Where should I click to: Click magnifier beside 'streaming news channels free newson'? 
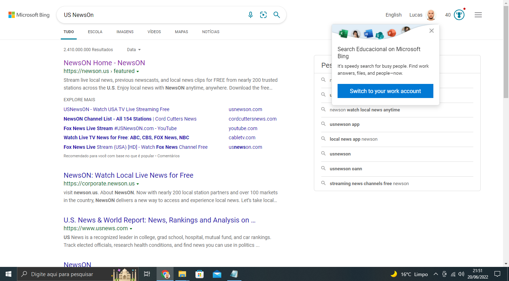point(323,183)
